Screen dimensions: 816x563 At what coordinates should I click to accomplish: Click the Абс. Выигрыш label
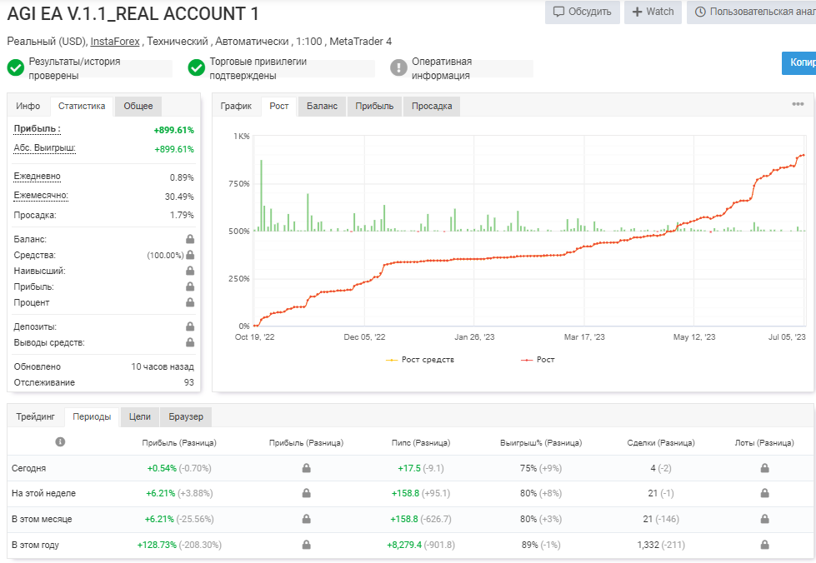45,148
